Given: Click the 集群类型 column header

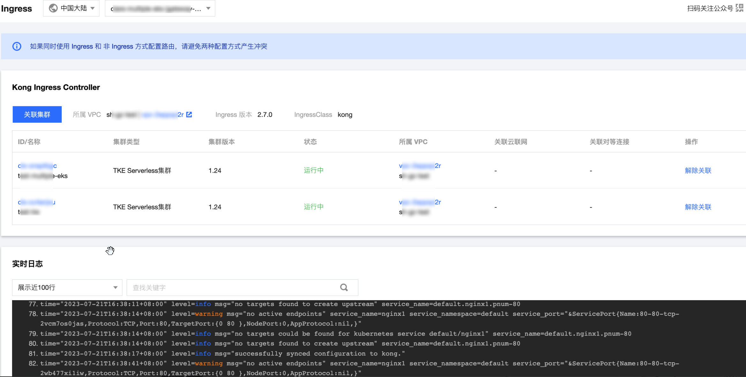Looking at the screenshot, I should tap(126, 142).
